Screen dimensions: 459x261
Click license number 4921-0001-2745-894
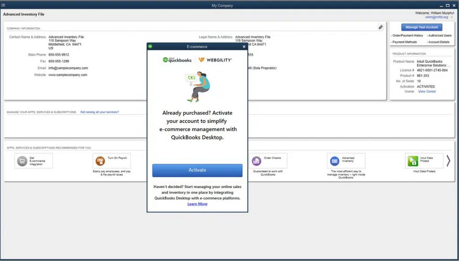click(432, 70)
